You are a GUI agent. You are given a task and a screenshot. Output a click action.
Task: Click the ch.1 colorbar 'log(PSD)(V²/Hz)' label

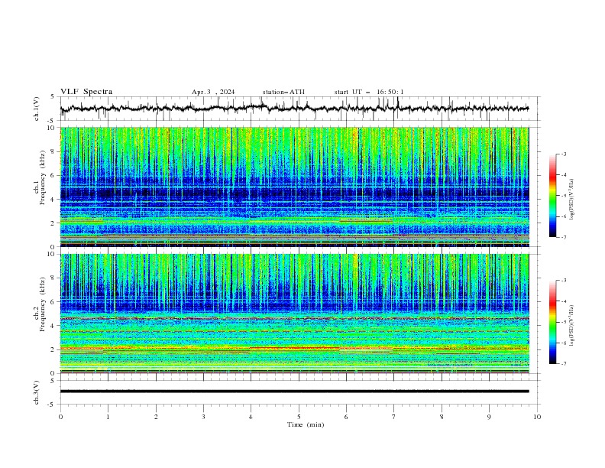coord(572,200)
